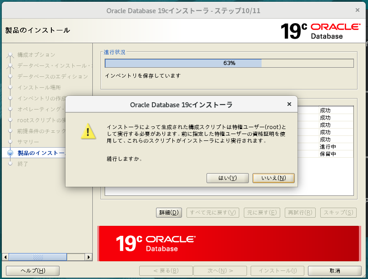Viewport: 368px width, 279px height.
Task: Select the インストール場所 step
Action: [39, 87]
